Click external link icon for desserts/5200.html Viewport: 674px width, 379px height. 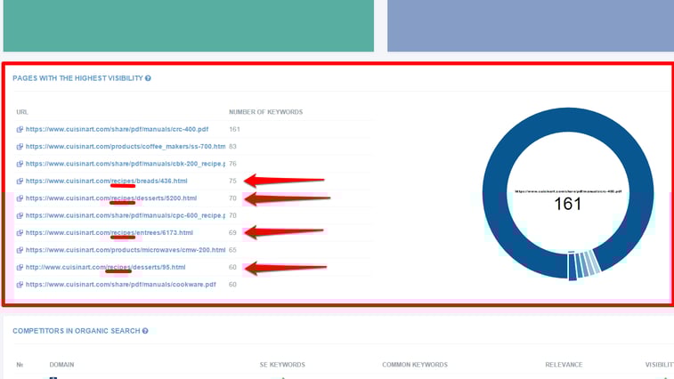[20, 198]
